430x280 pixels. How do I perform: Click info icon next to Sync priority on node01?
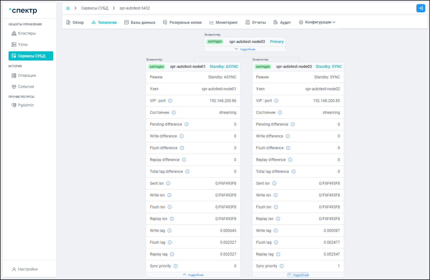[176, 266]
